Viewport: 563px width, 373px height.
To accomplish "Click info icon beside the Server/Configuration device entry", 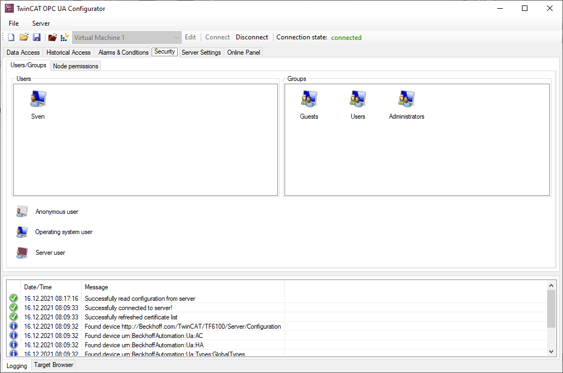I will 14,327.
